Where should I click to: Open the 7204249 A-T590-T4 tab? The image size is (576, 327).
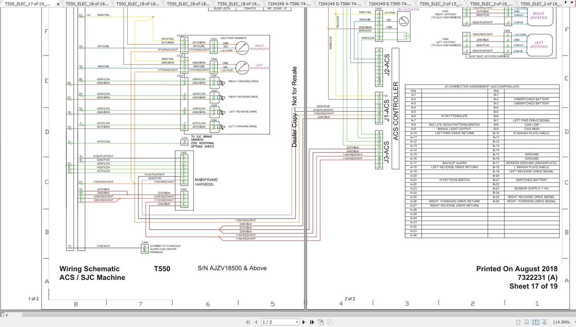pyautogui.click(x=289, y=3)
